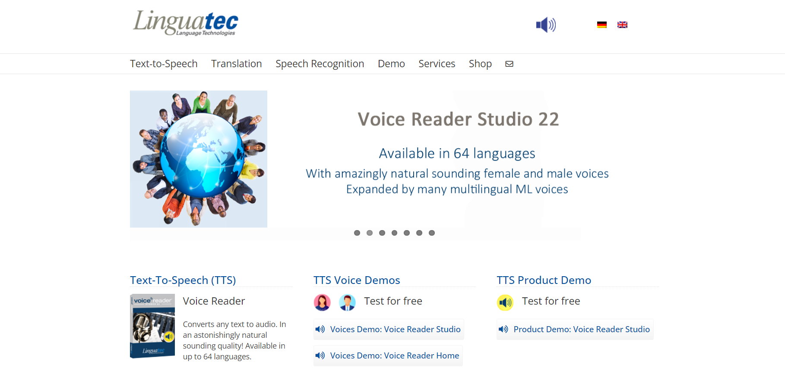Viewport: 785px width, 374px height.
Task: Open Product Demo: Voice Reader Studio
Action: coord(581,330)
